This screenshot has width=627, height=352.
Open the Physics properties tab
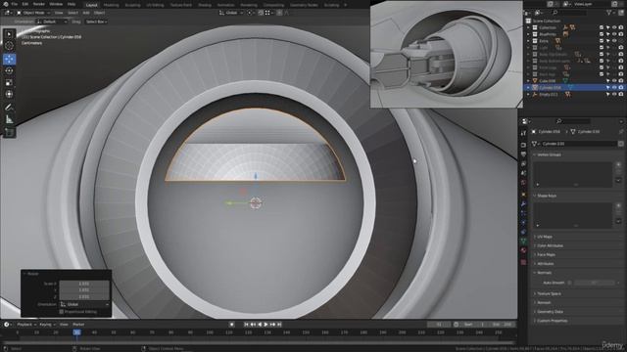coord(523,223)
